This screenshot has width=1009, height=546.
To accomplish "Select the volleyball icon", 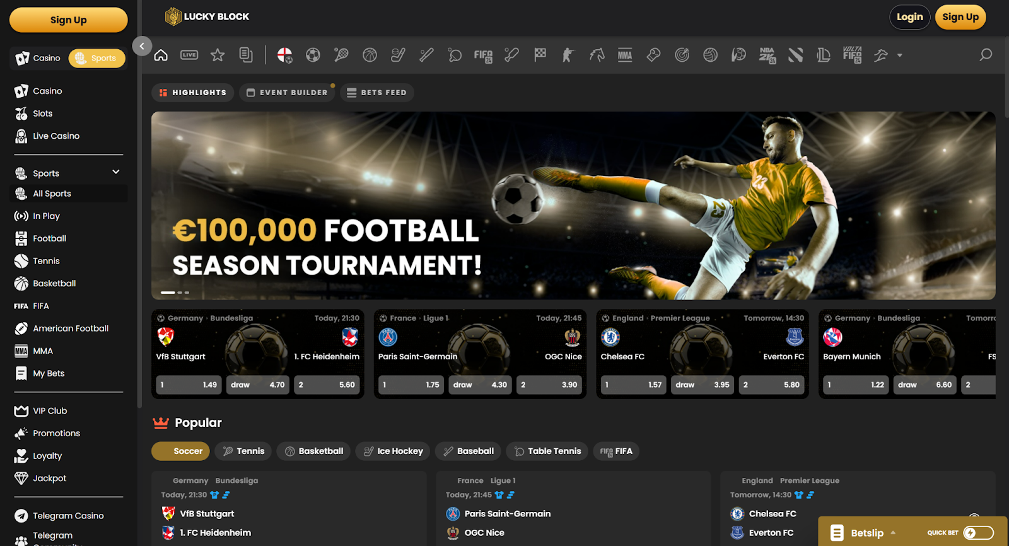I will (710, 55).
